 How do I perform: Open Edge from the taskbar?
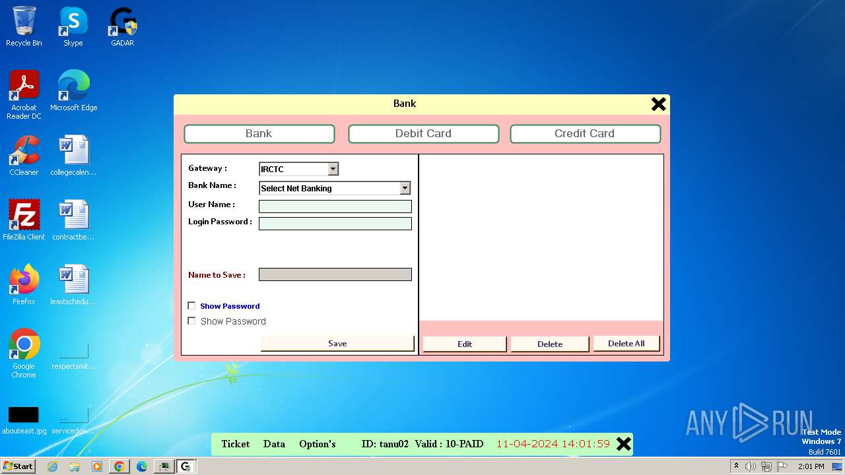pos(142,466)
